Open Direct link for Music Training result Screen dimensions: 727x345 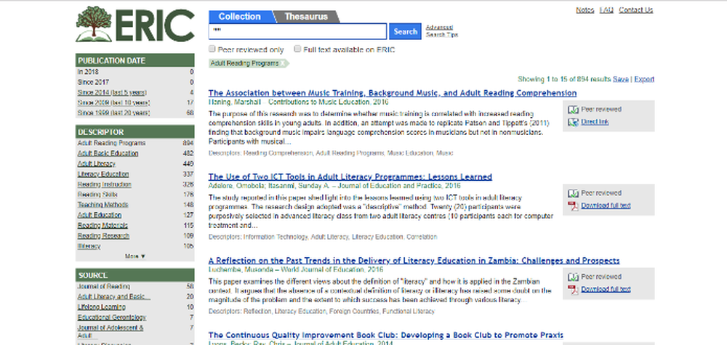click(x=595, y=122)
